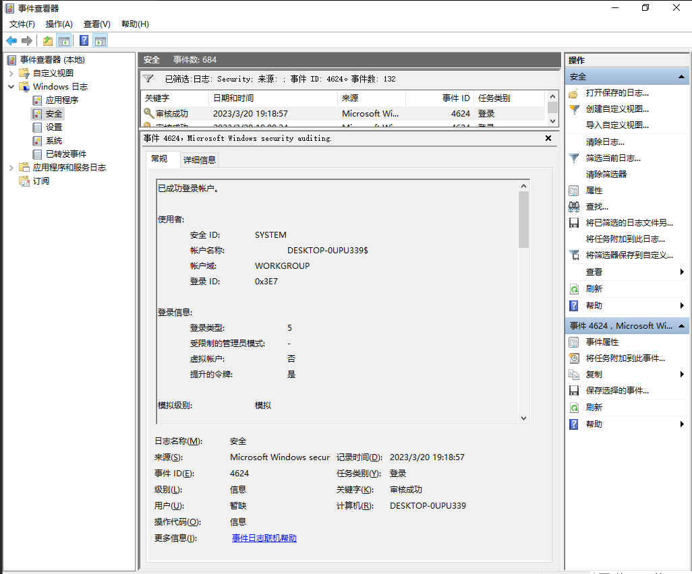Click the event description scrollbar up arrow
The image size is (692, 574).
click(523, 186)
